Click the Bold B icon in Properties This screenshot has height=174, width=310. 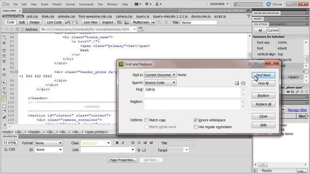tap(117, 143)
